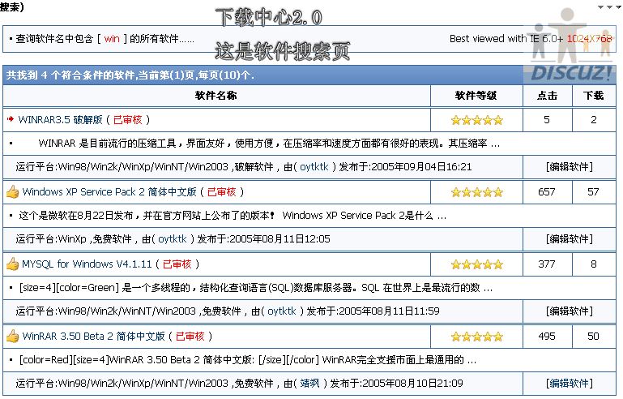Click the download count 50
Viewport: 623px width, 399px height.
[x=593, y=336]
